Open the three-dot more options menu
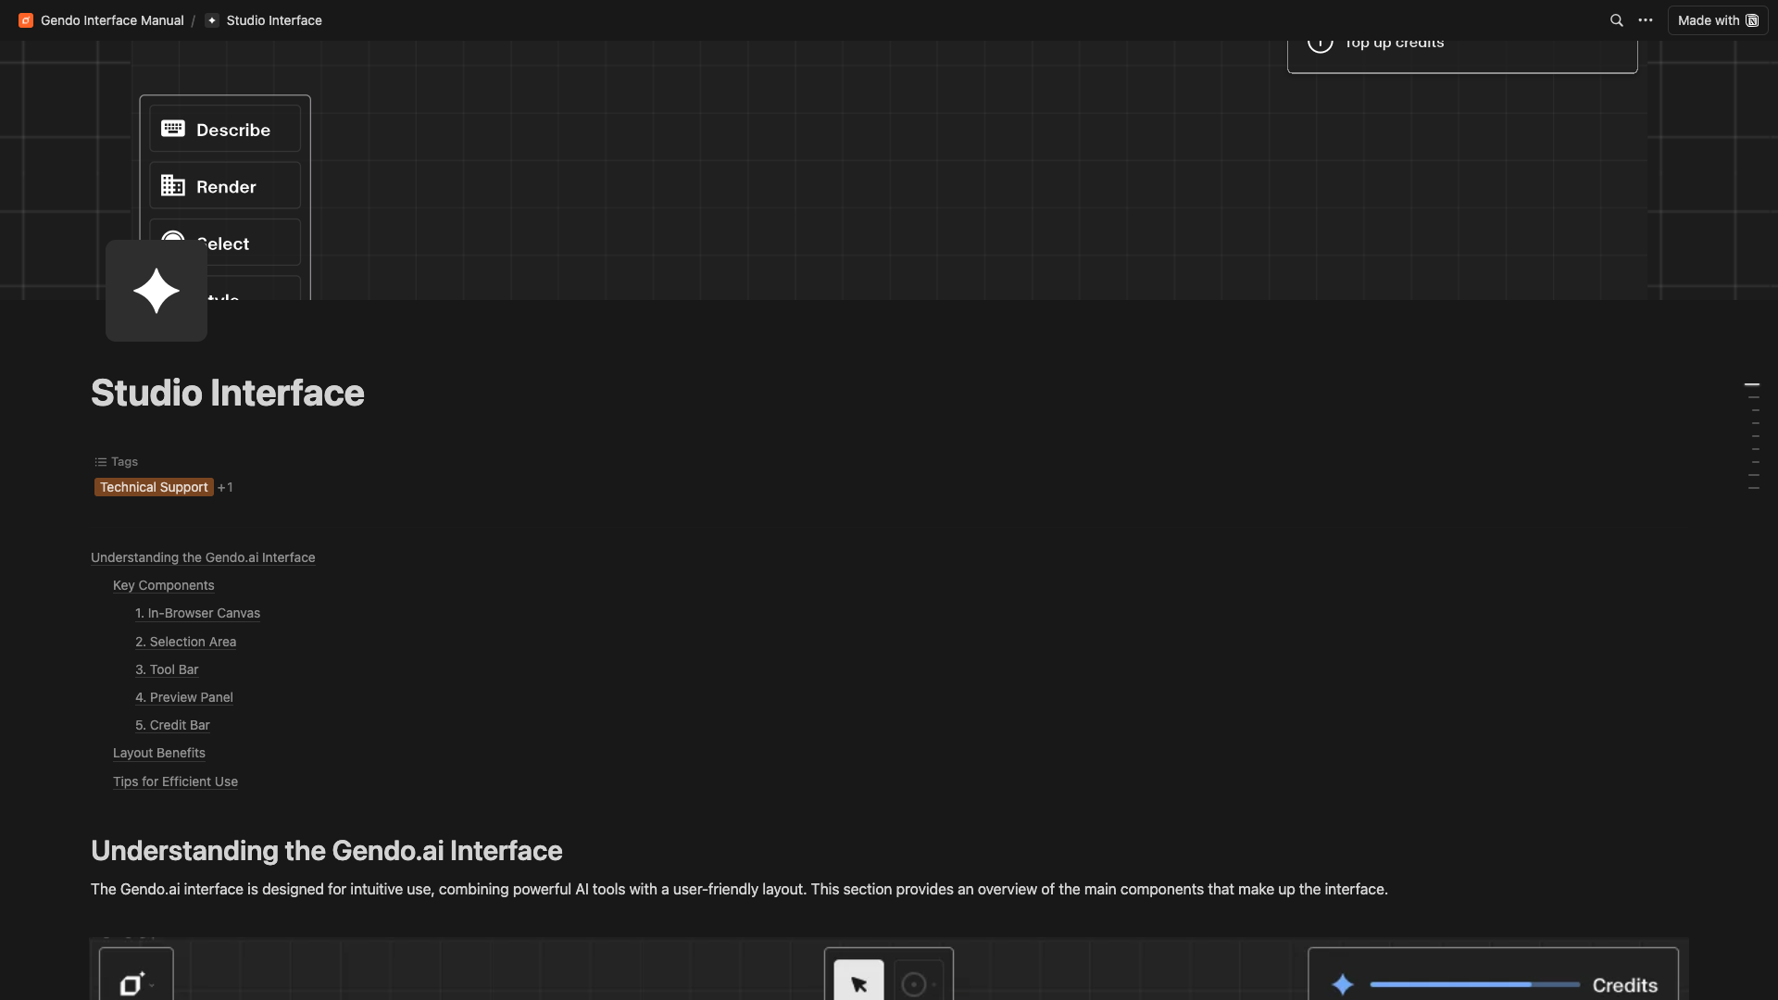Viewport: 1778px width, 1000px height. [x=1646, y=20]
